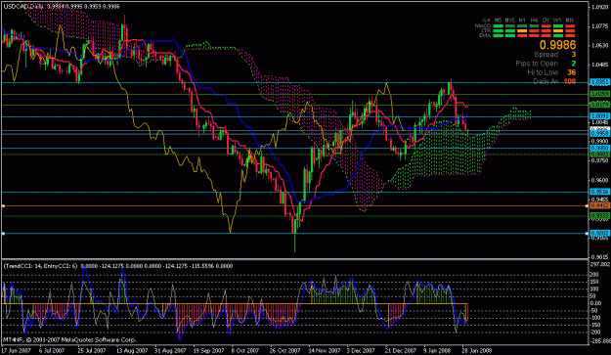The height and width of the screenshot is (355, 611).
Task: Click the EMA signal bar under H4
Action: pos(534,35)
